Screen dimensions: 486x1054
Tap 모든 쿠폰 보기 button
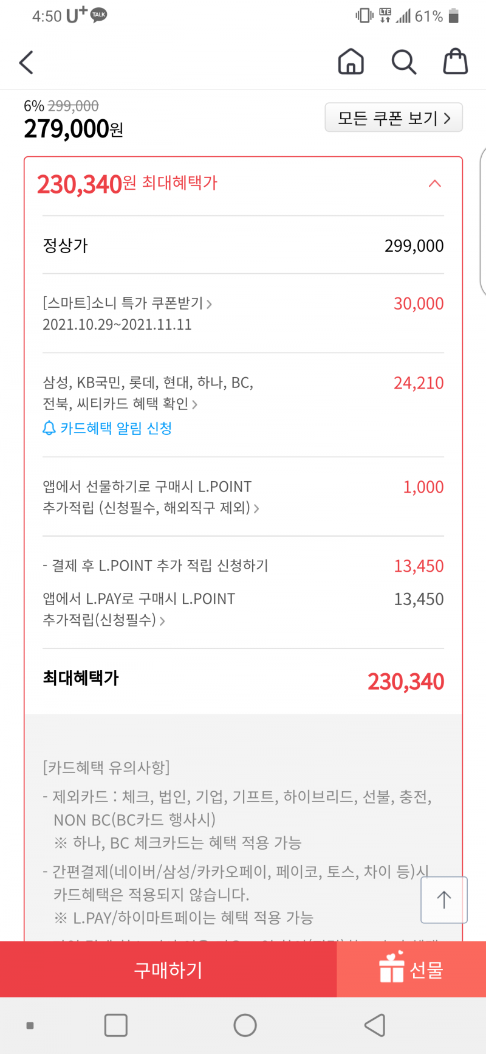coord(394,117)
